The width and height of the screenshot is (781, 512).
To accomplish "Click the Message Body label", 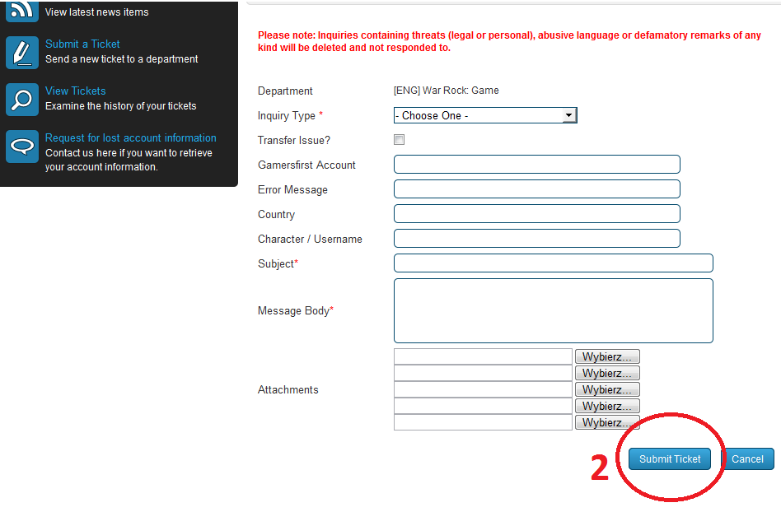I will click(x=294, y=311).
